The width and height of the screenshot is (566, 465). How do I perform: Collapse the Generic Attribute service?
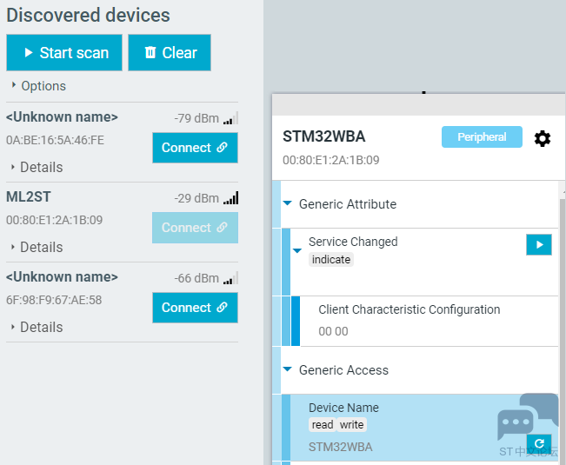coord(288,203)
